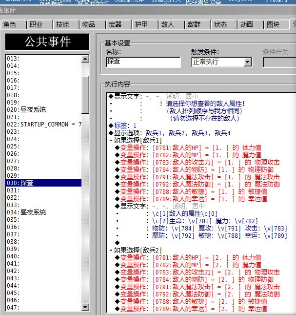The width and height of the screenshot is (296, 315).
Task: Switch to the 技能 tab
Action: coord(66,25)
